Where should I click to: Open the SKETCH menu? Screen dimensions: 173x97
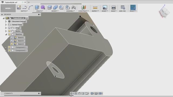tap(24, 11)
